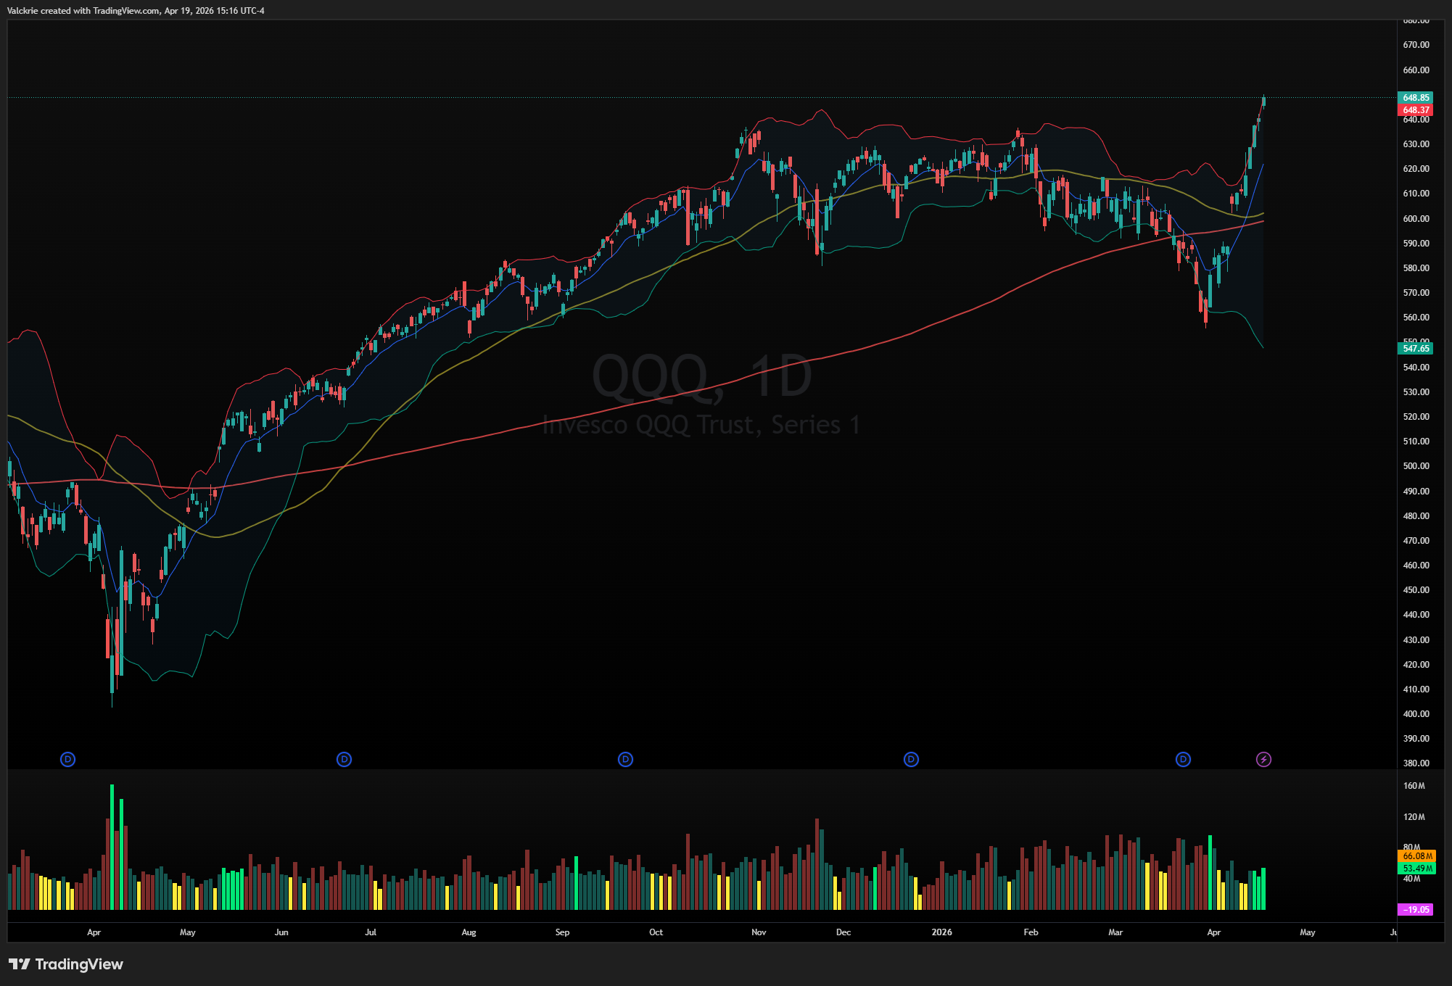Click the green 53.49M volume label
The image size is (1452, 986).
coord(1416,868)
